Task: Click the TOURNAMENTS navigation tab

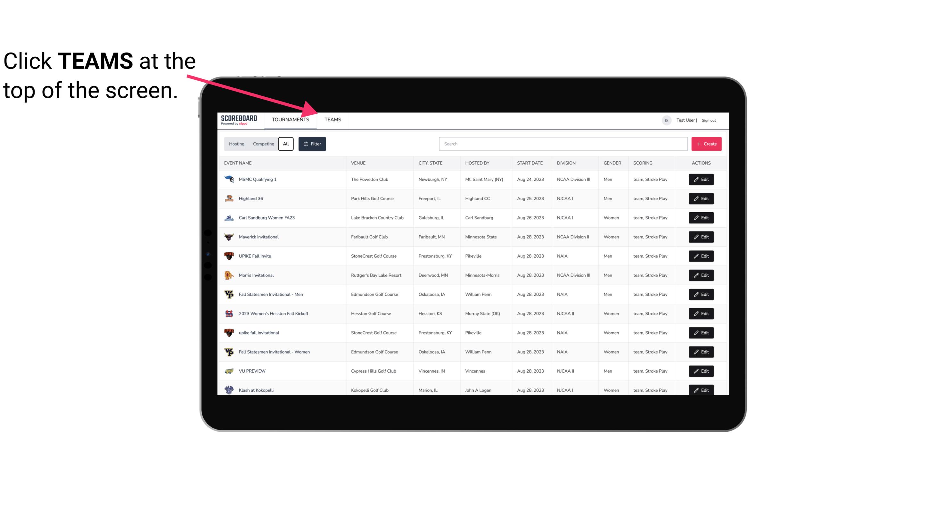Action: click(290, 119)
